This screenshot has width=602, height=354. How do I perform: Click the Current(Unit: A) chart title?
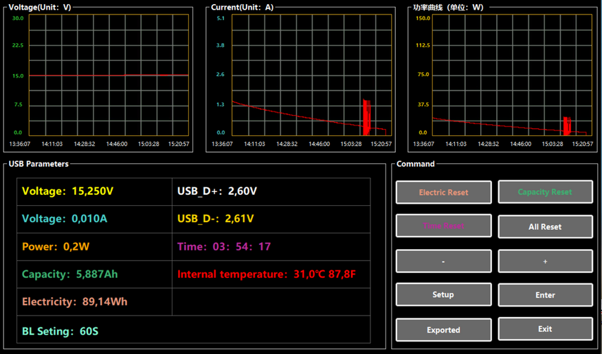click(243, 8)
